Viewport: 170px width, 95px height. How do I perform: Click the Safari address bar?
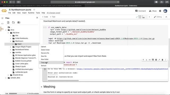[x=85, y=2]
